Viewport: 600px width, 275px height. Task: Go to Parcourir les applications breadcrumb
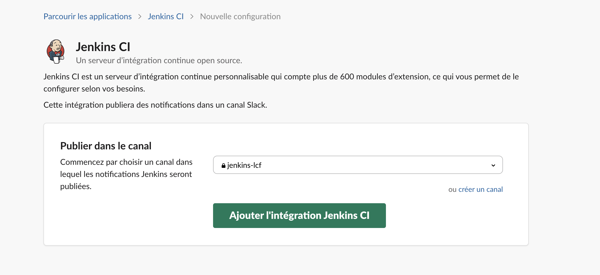pyautogui.click(x=87, y=17)
